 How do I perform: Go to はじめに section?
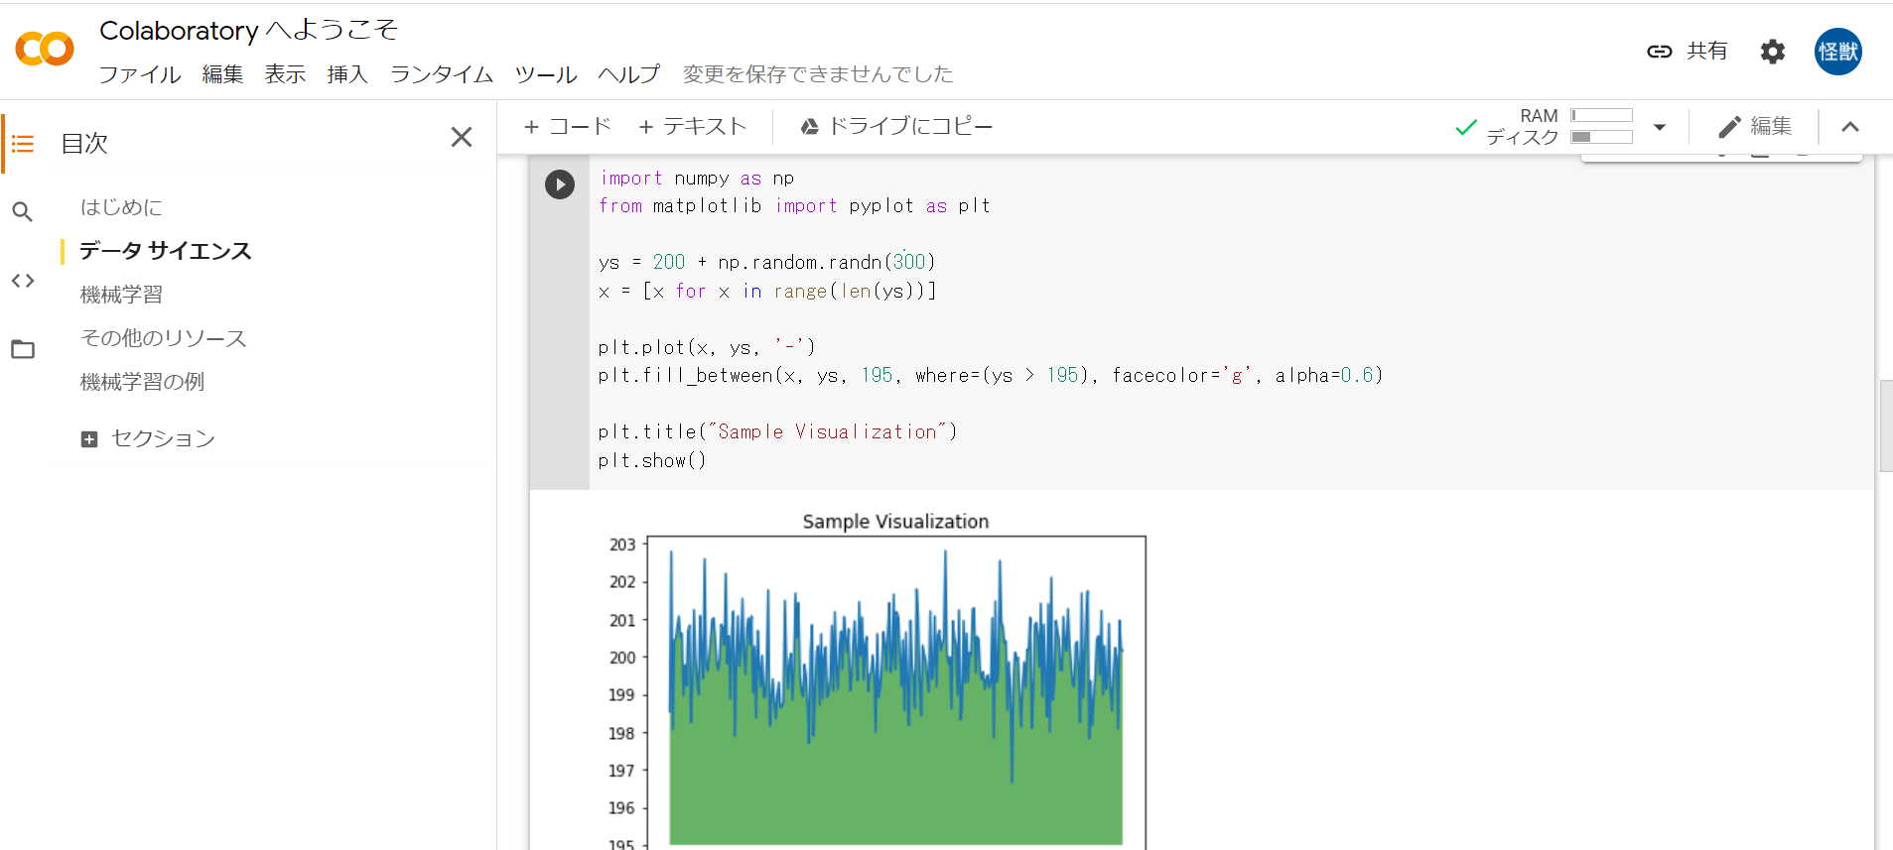[121, 207]
